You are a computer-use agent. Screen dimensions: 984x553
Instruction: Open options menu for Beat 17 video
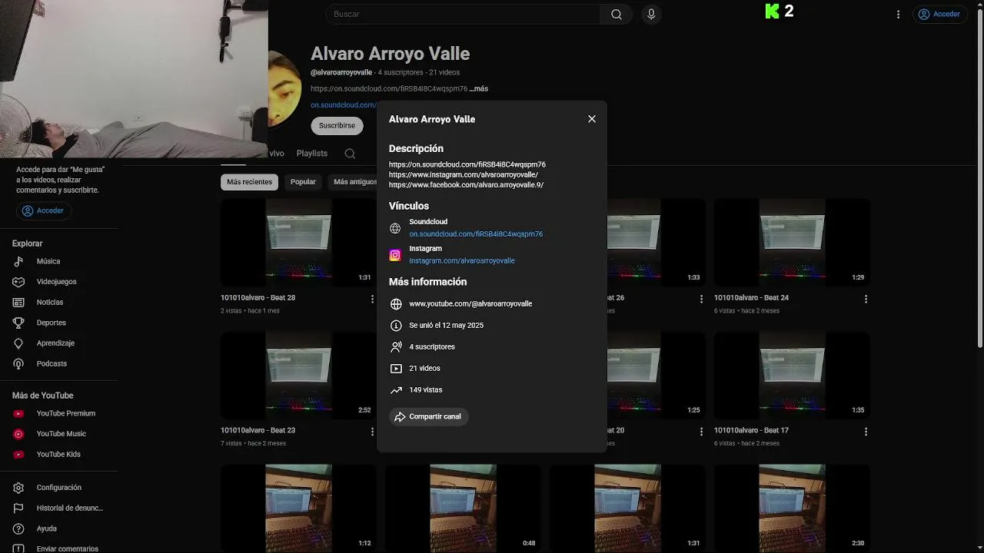866,432
